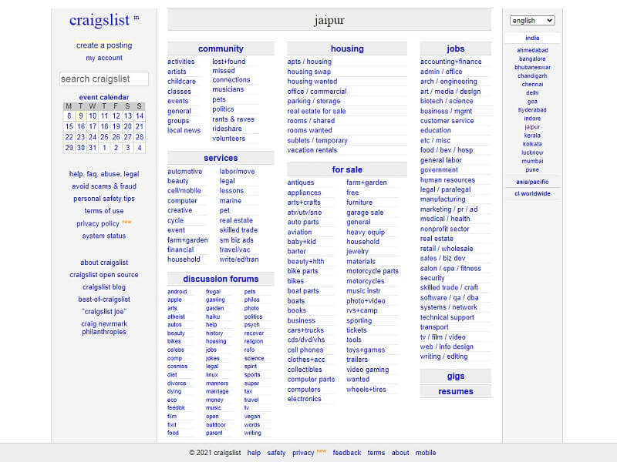Expand the gigs section
Image resolution: width=617 pixels, height=462 pixels.
click(x=455, y=376)
